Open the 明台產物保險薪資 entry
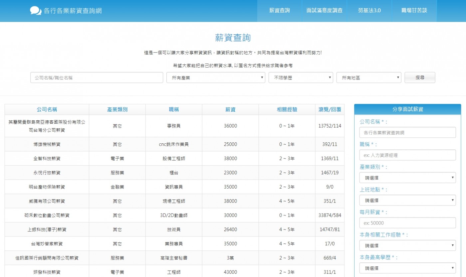Viewport: 466px width, 277px height. pyautogui.click(x=47, y=187)
